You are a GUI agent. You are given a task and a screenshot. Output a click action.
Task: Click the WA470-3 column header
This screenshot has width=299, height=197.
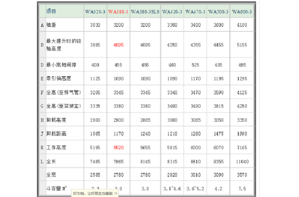(x=195, y=12)
